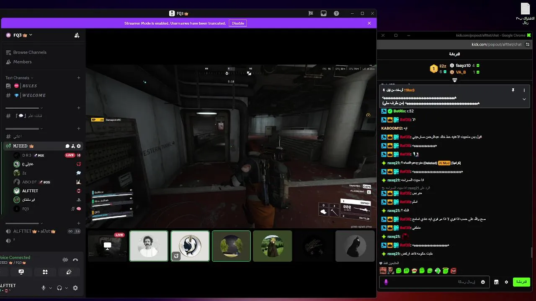Select user 3z in voice channel
Viewport: 536px width, 301px height.
click(24, 173)
